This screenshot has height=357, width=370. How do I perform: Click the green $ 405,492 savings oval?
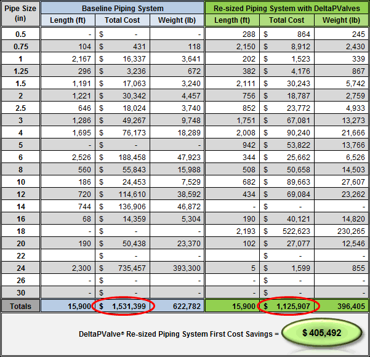click(321, 333)
